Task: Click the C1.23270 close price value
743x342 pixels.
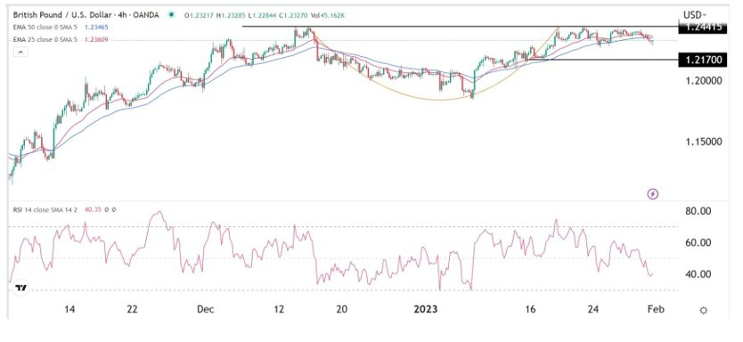Action: 293,16
